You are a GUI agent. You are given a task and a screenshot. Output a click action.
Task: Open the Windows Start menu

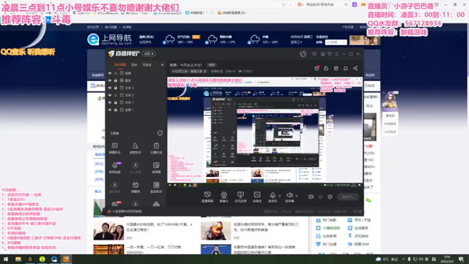6,259
